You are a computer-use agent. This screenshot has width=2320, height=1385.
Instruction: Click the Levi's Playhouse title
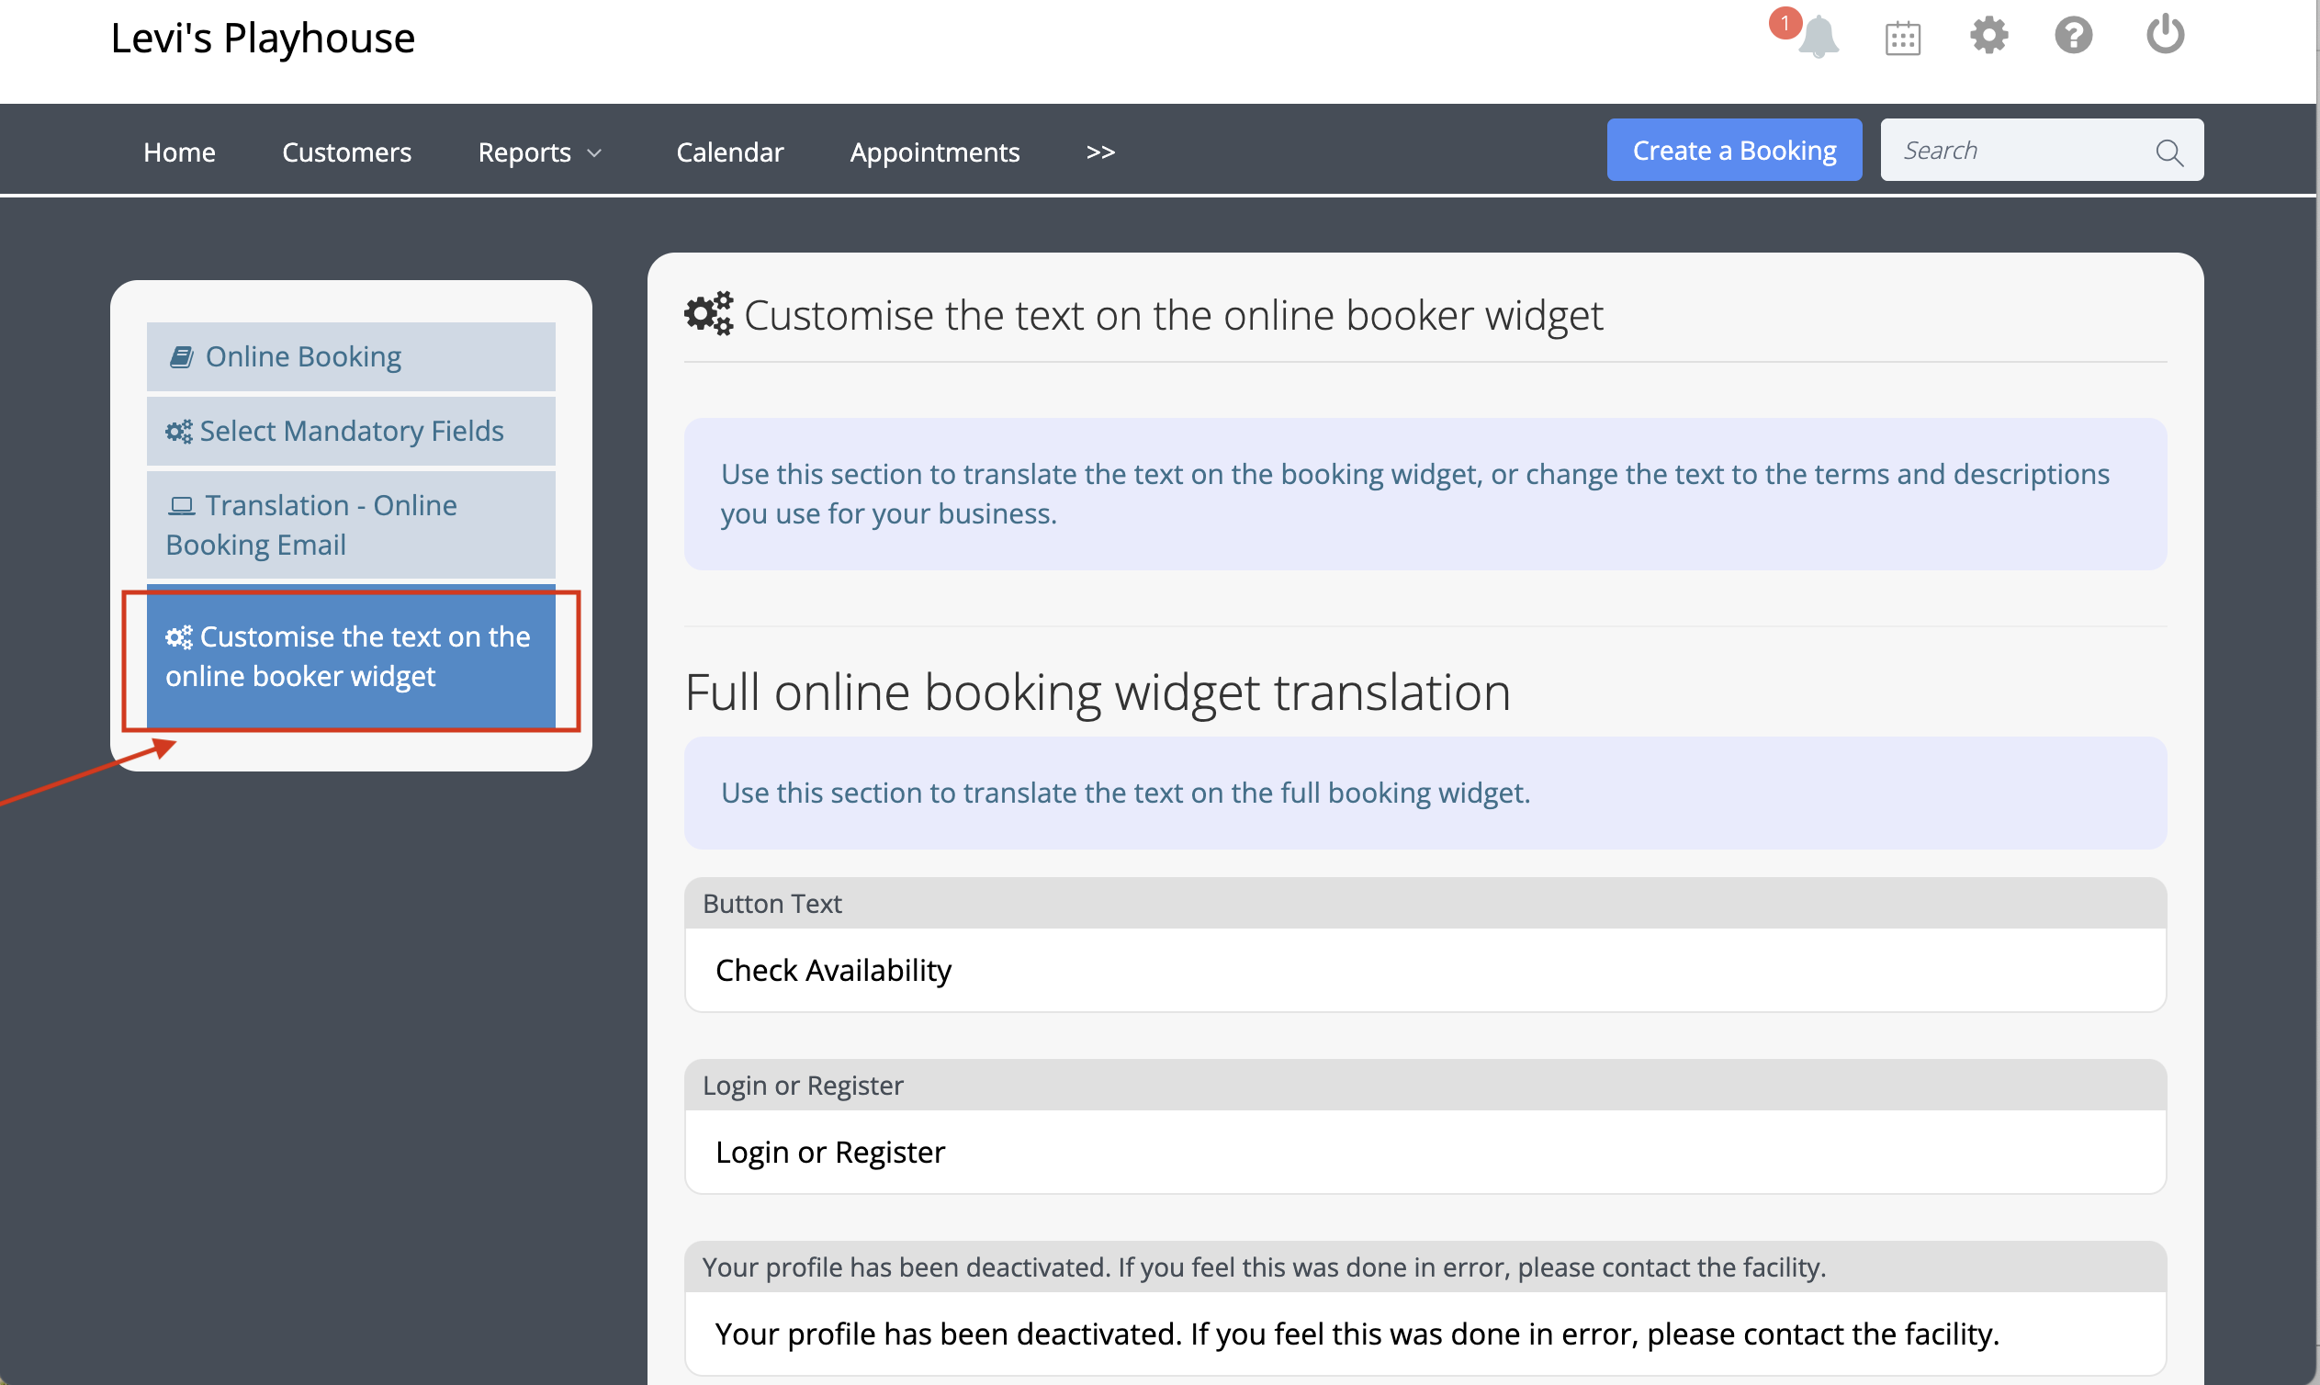[x=263, y=39]
